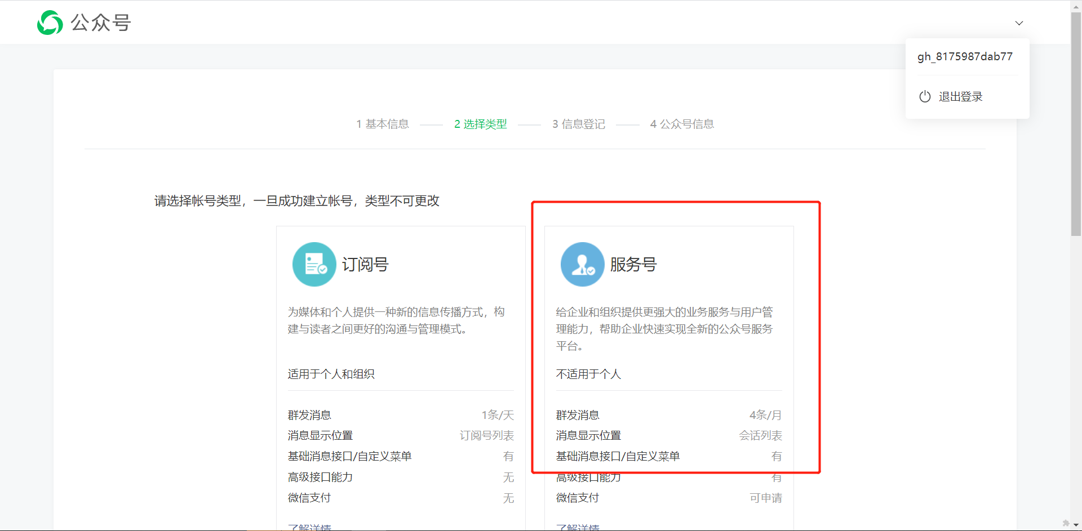Select 退出登录 to log out
This screenshot has width=1082, height=531.
960,96
